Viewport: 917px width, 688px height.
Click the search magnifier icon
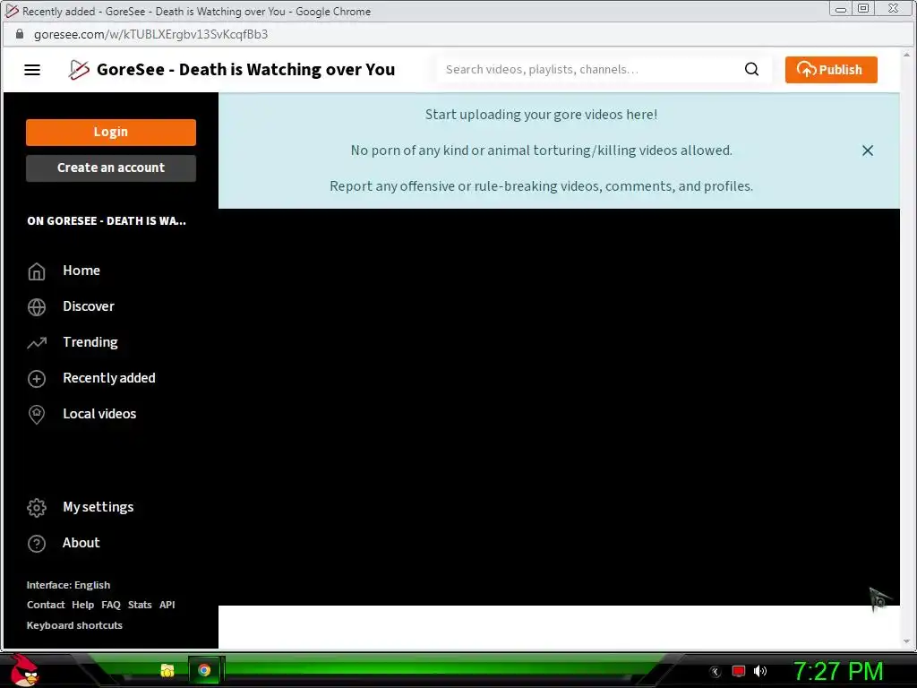[x=751, y=69]
